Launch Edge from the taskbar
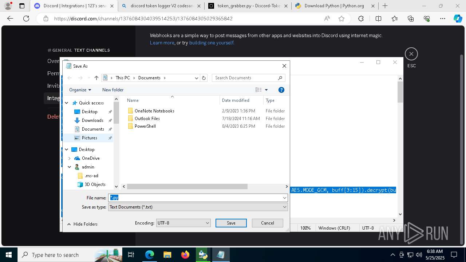The image size is (466, 262). pos(150,255)
